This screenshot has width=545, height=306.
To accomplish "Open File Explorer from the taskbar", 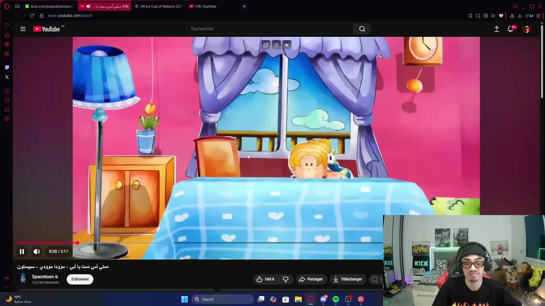I will (x=298, y=299).
